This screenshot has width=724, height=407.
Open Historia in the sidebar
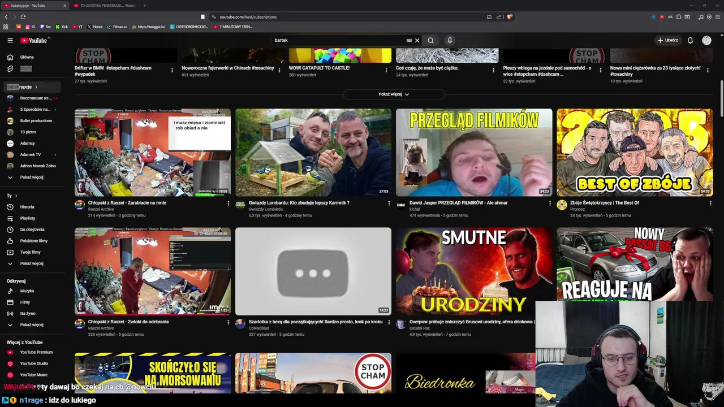click(x=32, y=207)
